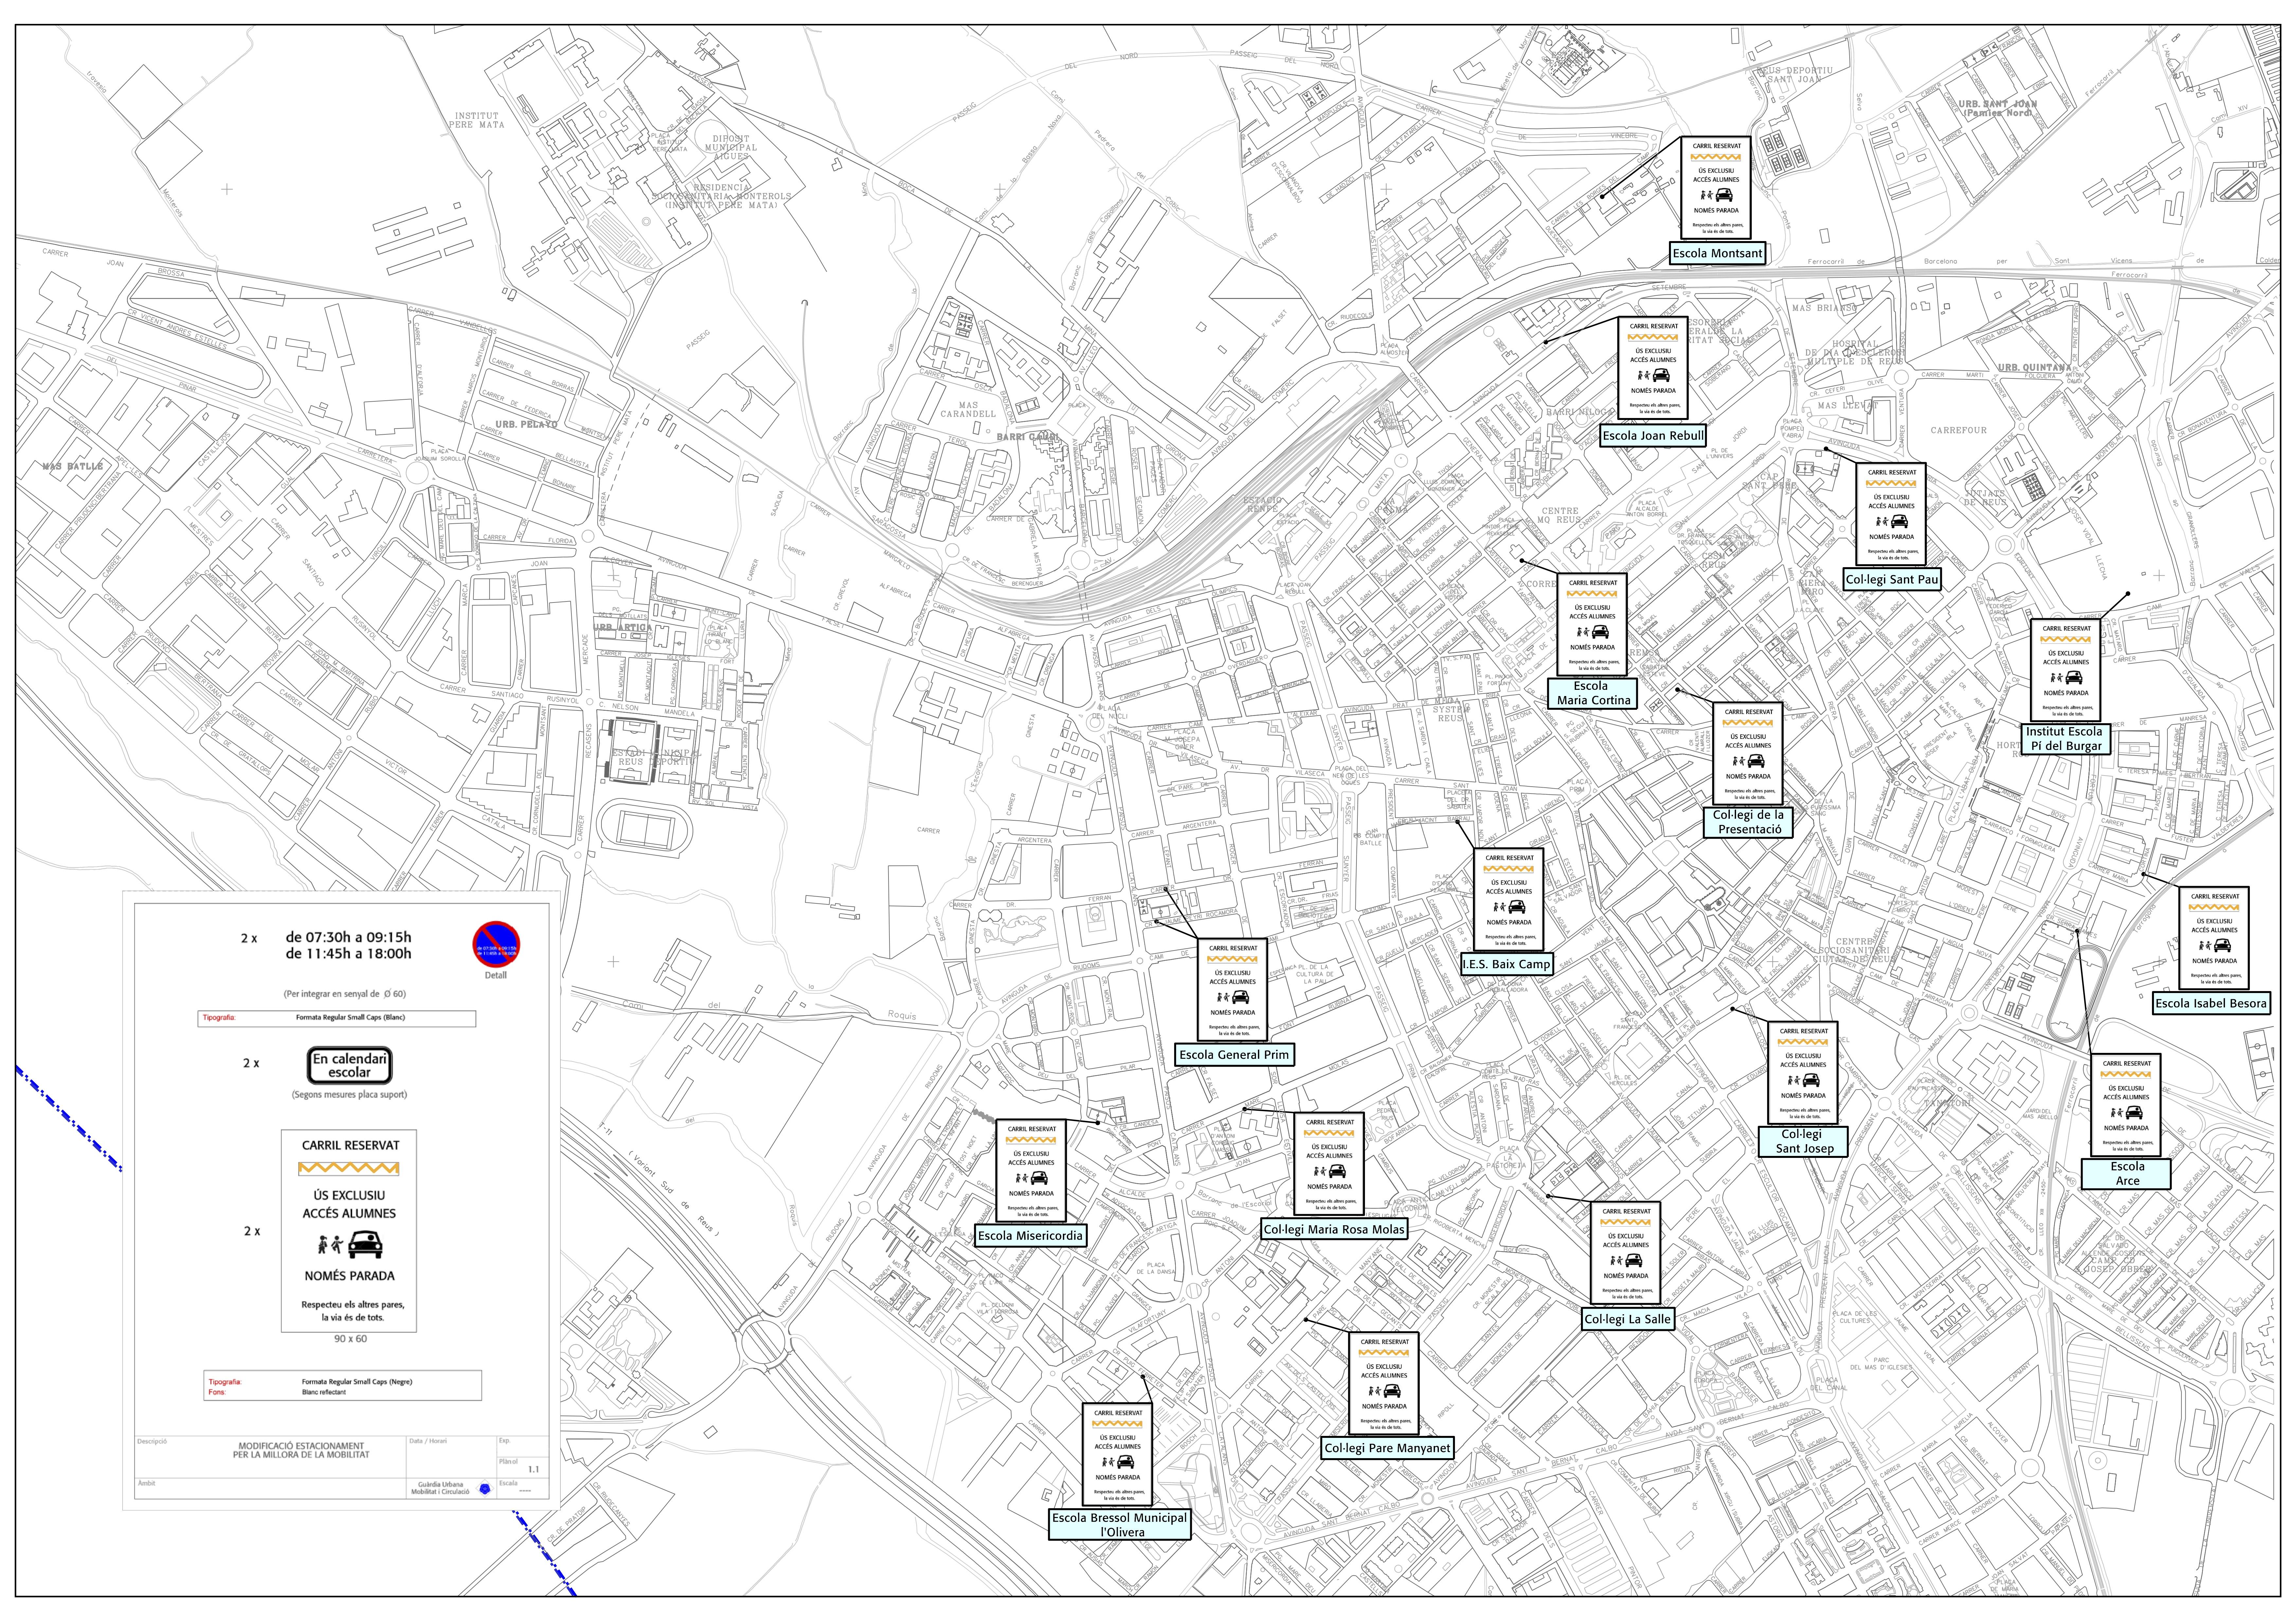Click the car pictogram in the large legend sign
Image resolution: width=2296 pixels, height=1623 pixels.
coord(366,1244)
